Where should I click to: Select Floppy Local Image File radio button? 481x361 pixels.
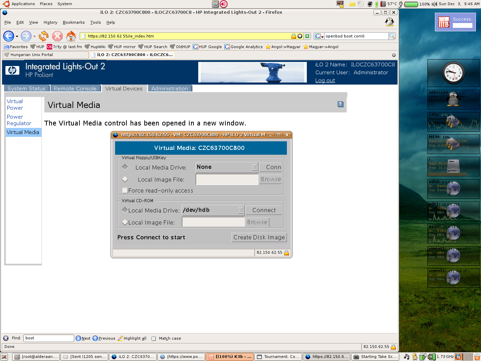click(x=125, y=179)
